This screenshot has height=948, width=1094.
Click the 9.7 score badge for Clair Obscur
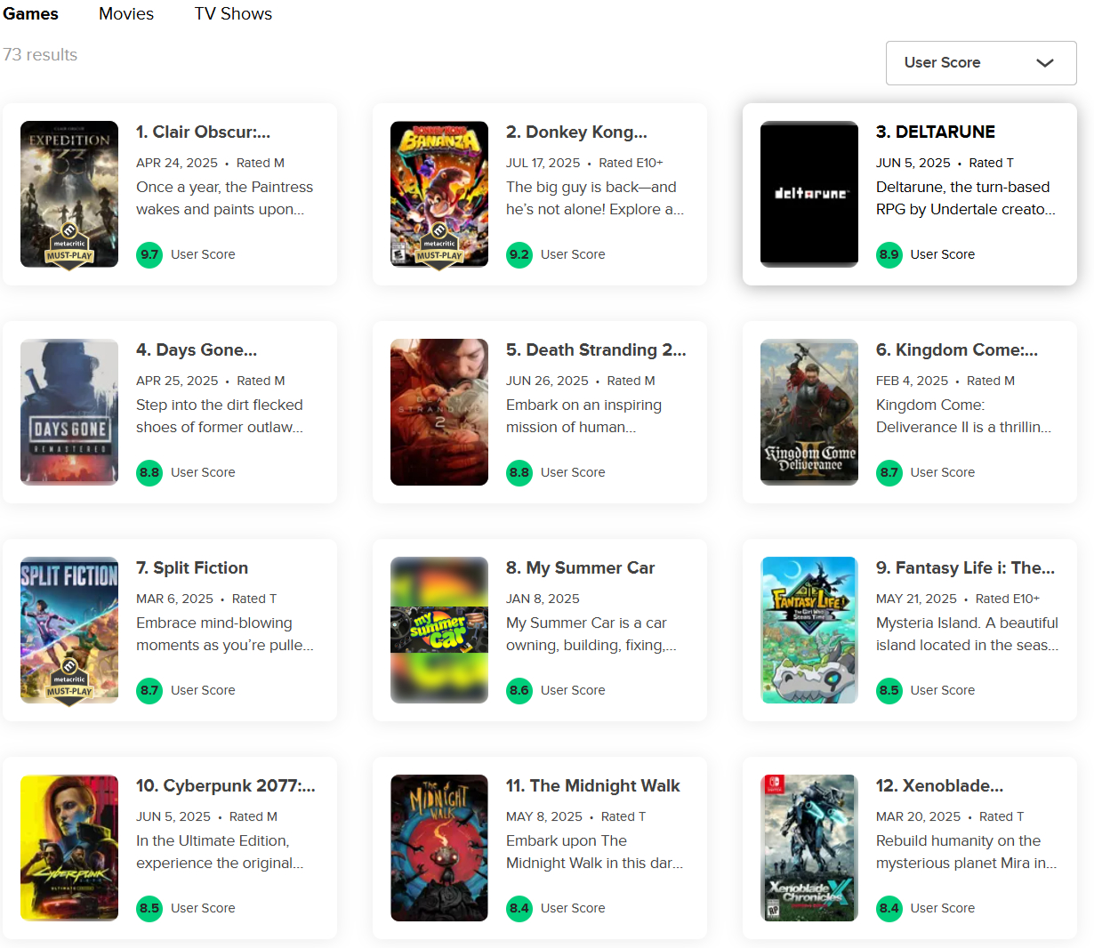[149, 254]
